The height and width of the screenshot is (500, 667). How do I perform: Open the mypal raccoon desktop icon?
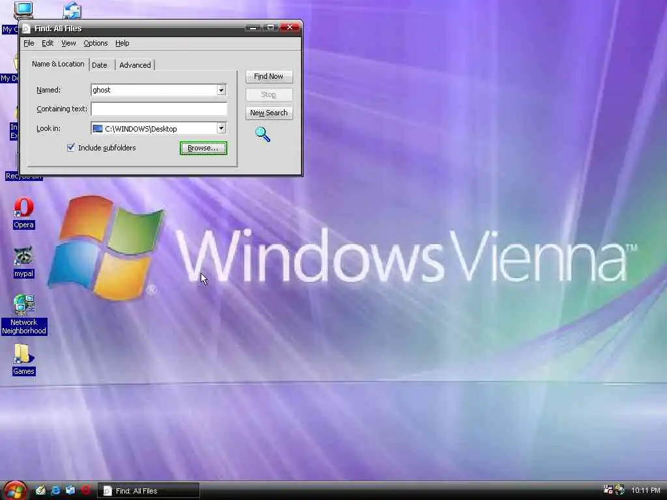(23, 262)
